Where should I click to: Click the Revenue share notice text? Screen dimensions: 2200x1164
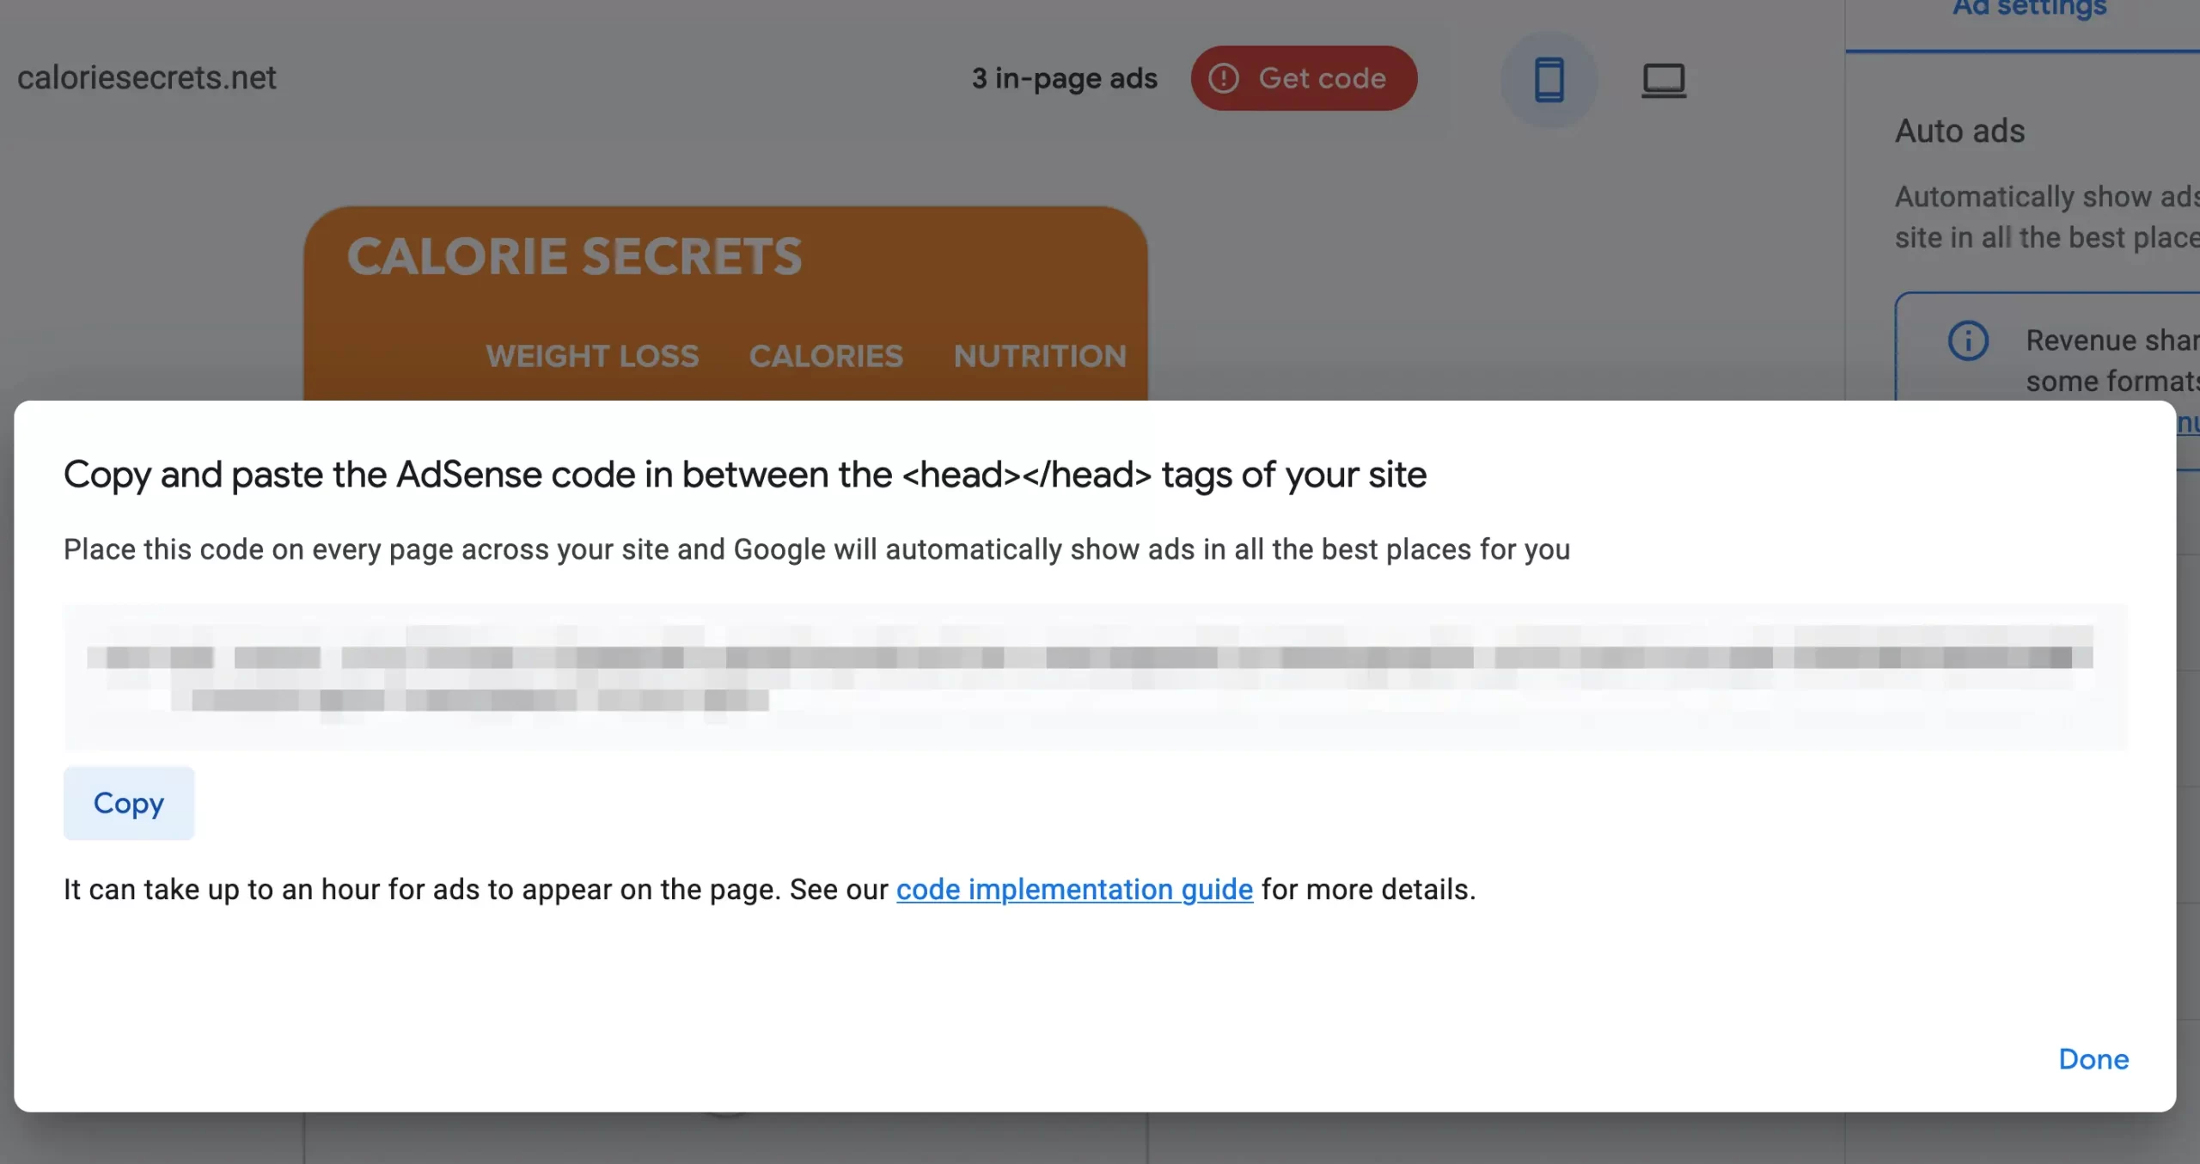(2111, 361)
